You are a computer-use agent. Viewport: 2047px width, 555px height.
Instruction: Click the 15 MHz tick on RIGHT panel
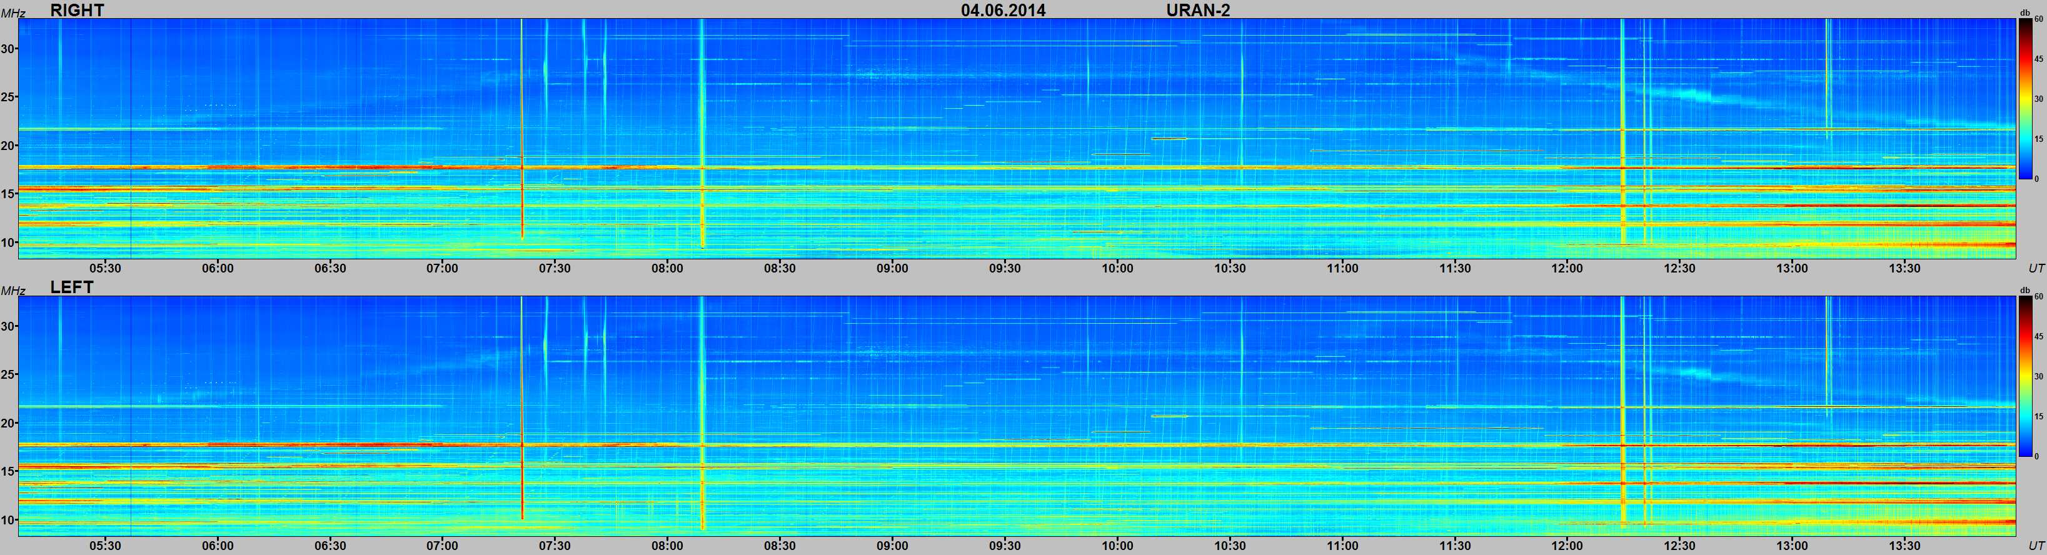(x=8, y=194)
